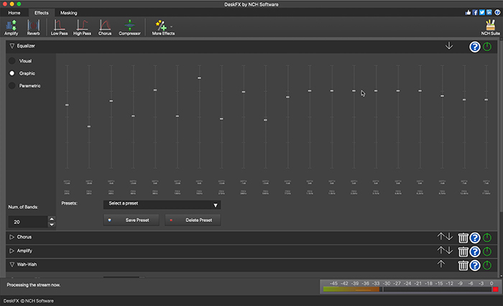Click the Low Pass filter icon
This screenshot has height=306, width=503.
pos(59,27)
